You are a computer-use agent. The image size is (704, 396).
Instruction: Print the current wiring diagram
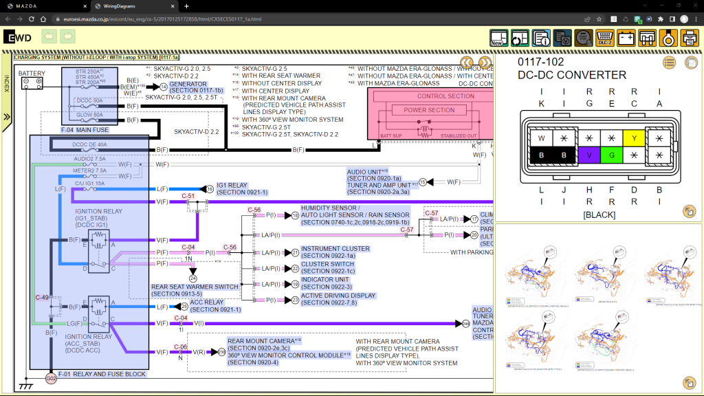689,37
